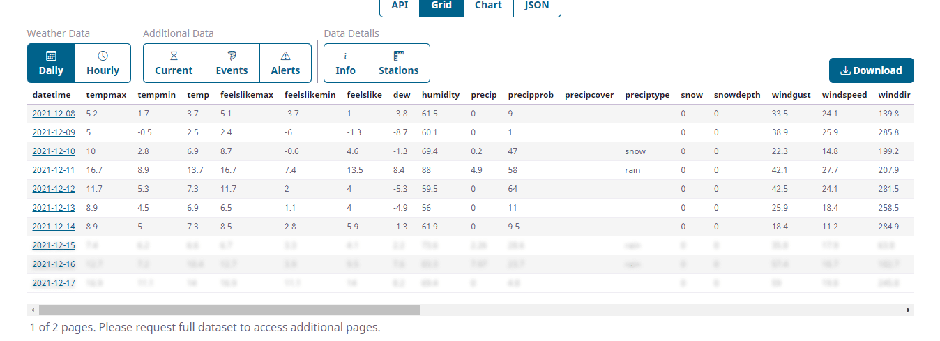The height and width of the screenshot is (341, 940).
Task: Open the weather Alerts section
Action: pyautogui.click(x=285, y=63)
